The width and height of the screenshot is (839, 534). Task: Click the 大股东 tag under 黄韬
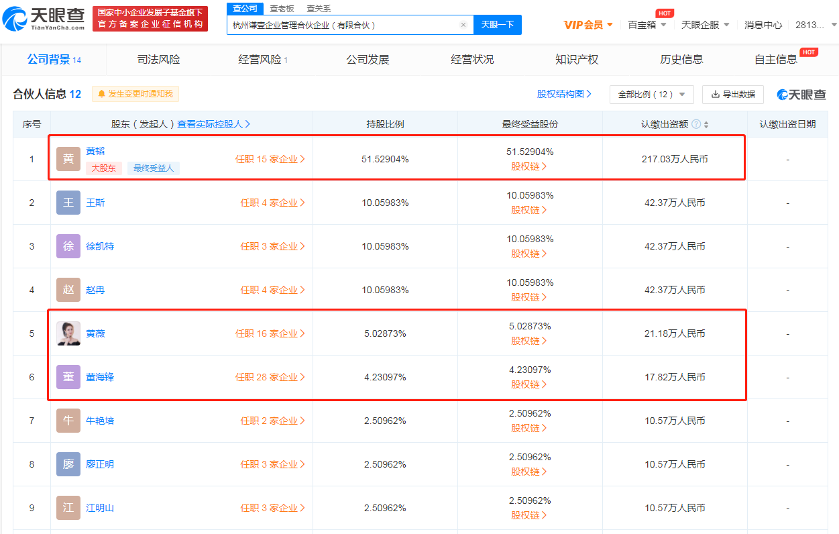coord(104,168)
